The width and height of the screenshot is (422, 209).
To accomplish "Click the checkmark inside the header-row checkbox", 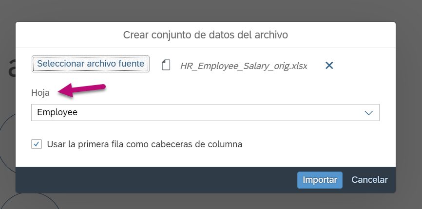I will [37, 144].
